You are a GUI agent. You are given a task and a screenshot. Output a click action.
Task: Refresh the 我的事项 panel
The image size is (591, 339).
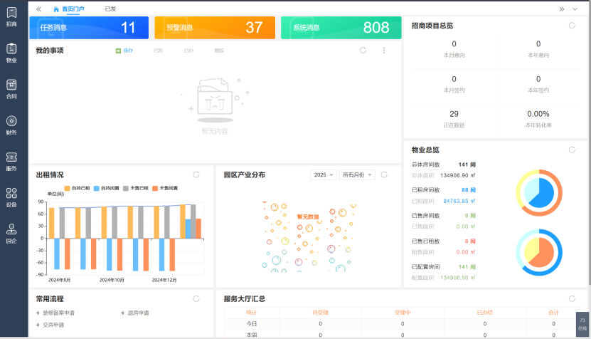click(363, 51)
